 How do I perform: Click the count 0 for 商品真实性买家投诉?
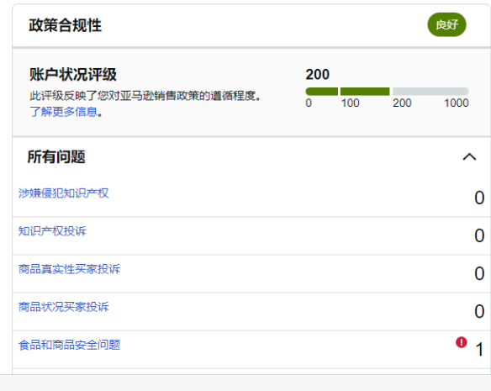[x=479, y=273]
